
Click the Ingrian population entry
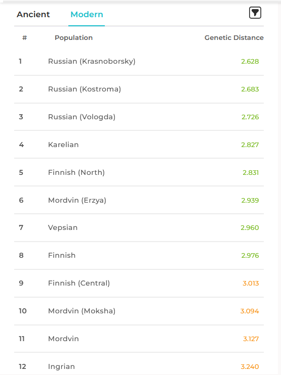139,363
